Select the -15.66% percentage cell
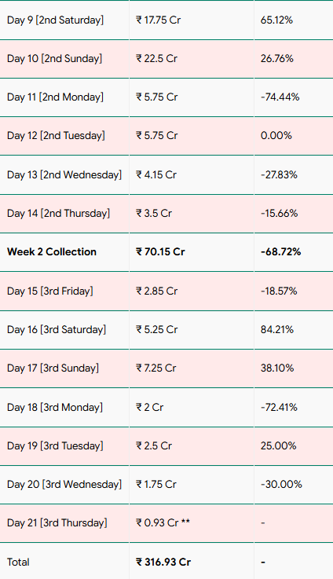 [x=279, y=214]
